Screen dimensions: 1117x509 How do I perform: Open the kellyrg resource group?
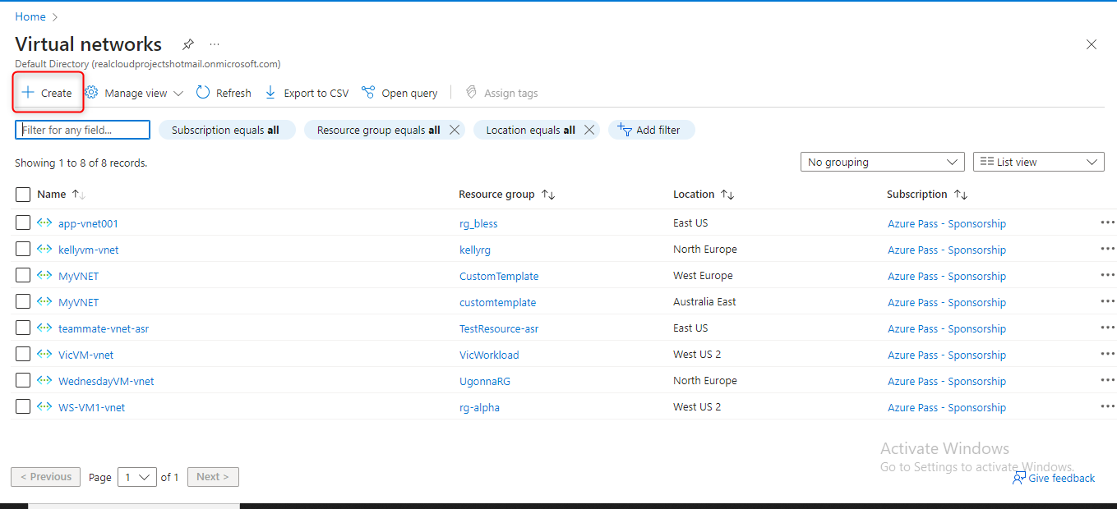[475, 250]
